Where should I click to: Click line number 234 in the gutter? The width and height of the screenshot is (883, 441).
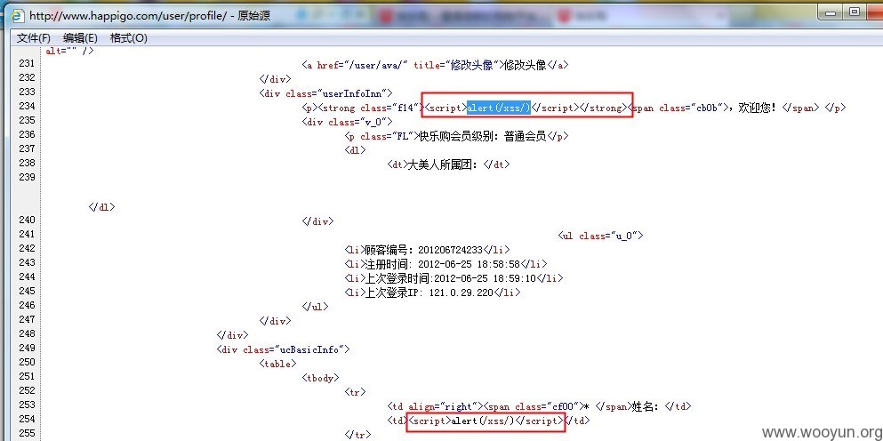point(27,106)
